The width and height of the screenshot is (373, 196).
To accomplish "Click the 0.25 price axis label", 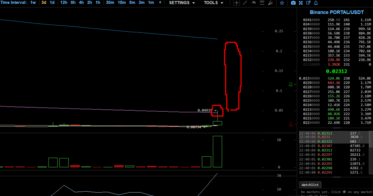I will (279, 31).
